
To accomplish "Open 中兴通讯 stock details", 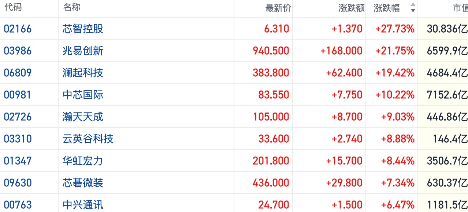I will (83, 204).
